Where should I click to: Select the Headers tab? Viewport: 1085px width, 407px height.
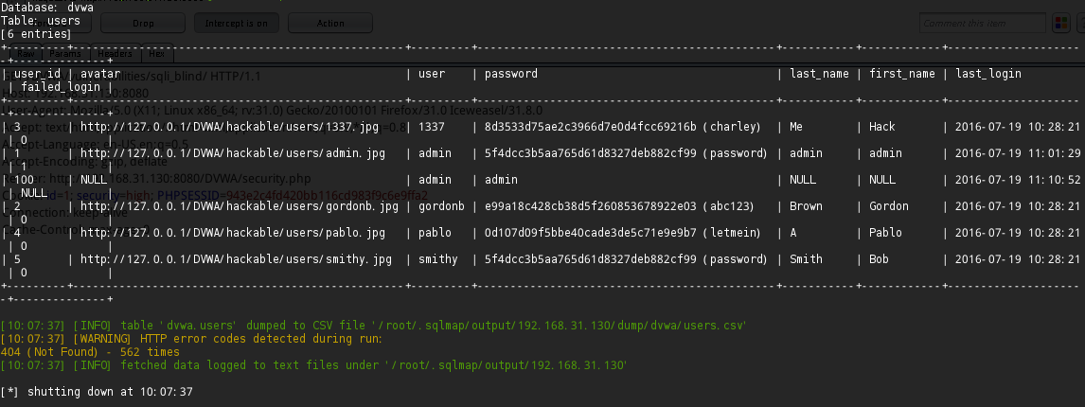[115, 54]
